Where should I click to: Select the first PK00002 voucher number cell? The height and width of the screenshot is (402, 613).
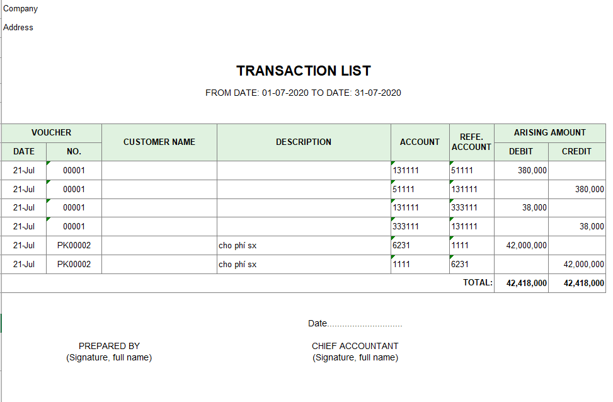click(x=74, y=246)
